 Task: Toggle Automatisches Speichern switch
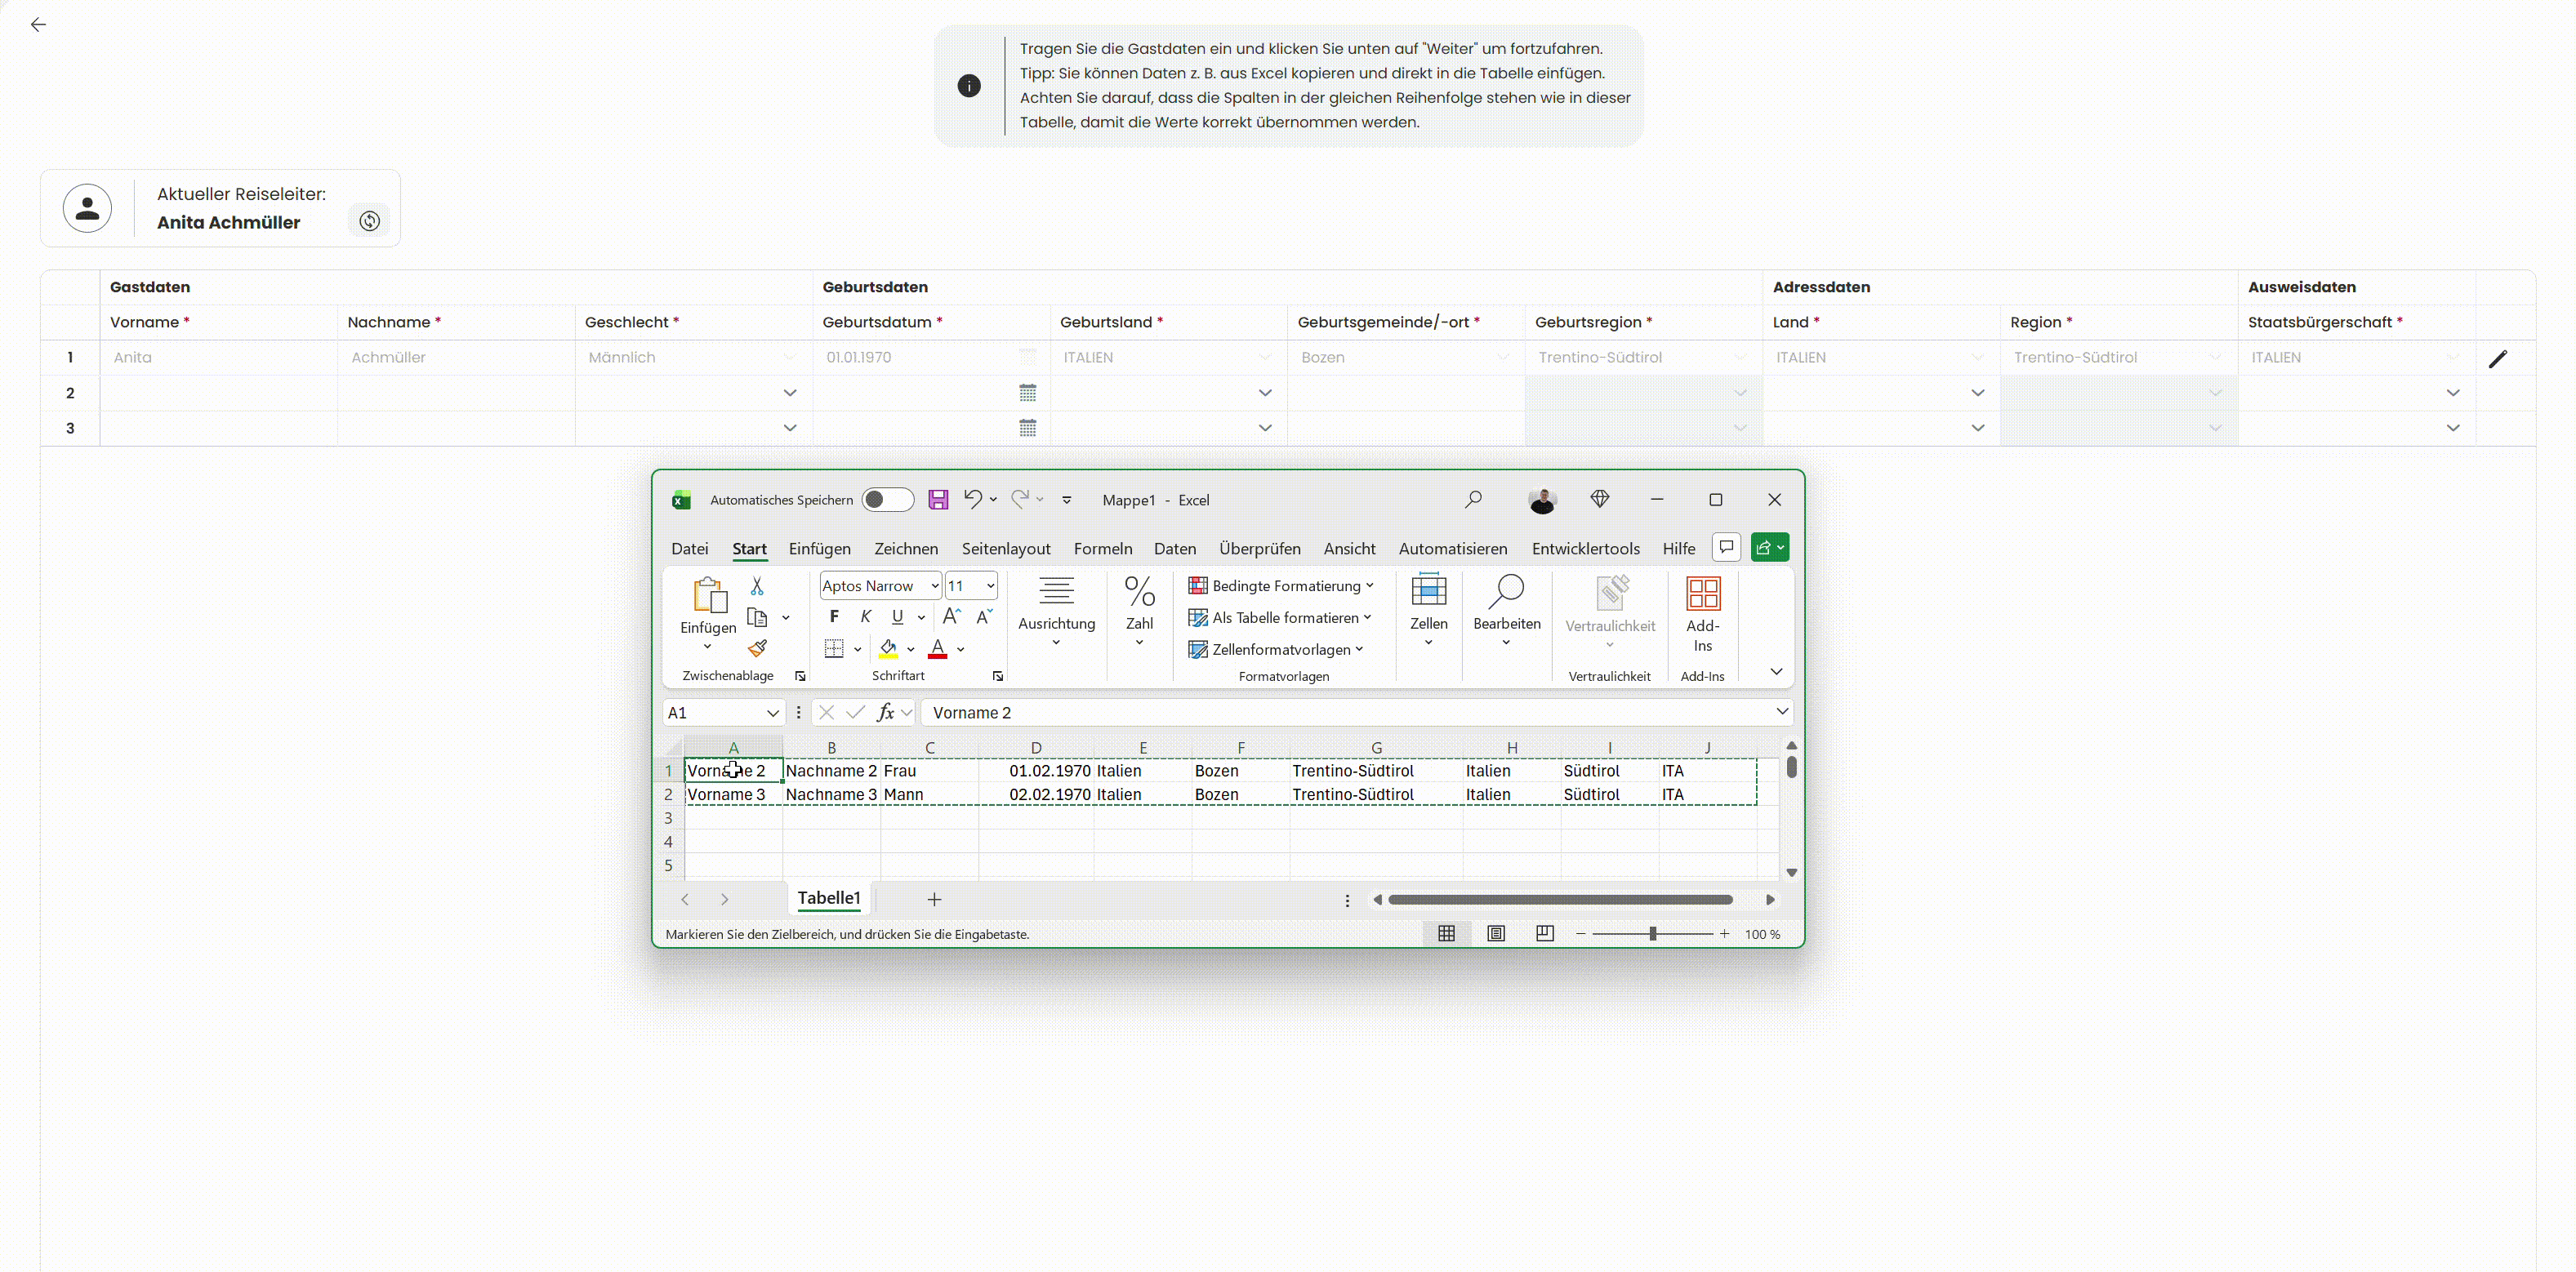click(887, 500)
